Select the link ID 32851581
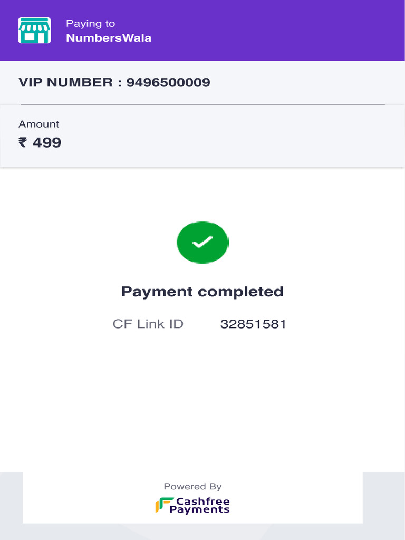Viewport: 405px width, 540px height. (253, 324)
